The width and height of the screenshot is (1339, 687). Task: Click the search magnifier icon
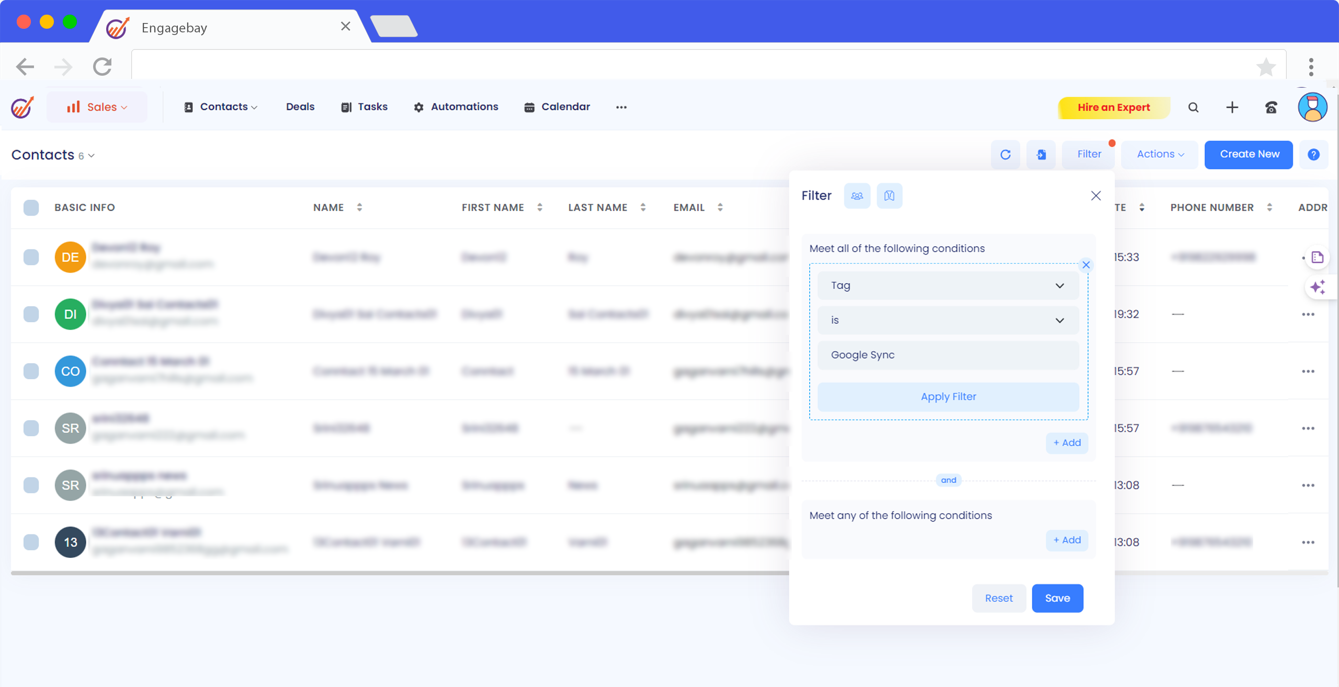1193,108
